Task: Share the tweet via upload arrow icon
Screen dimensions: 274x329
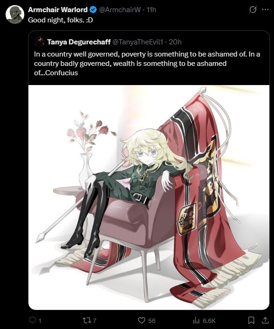Action: tap(265, 320)
